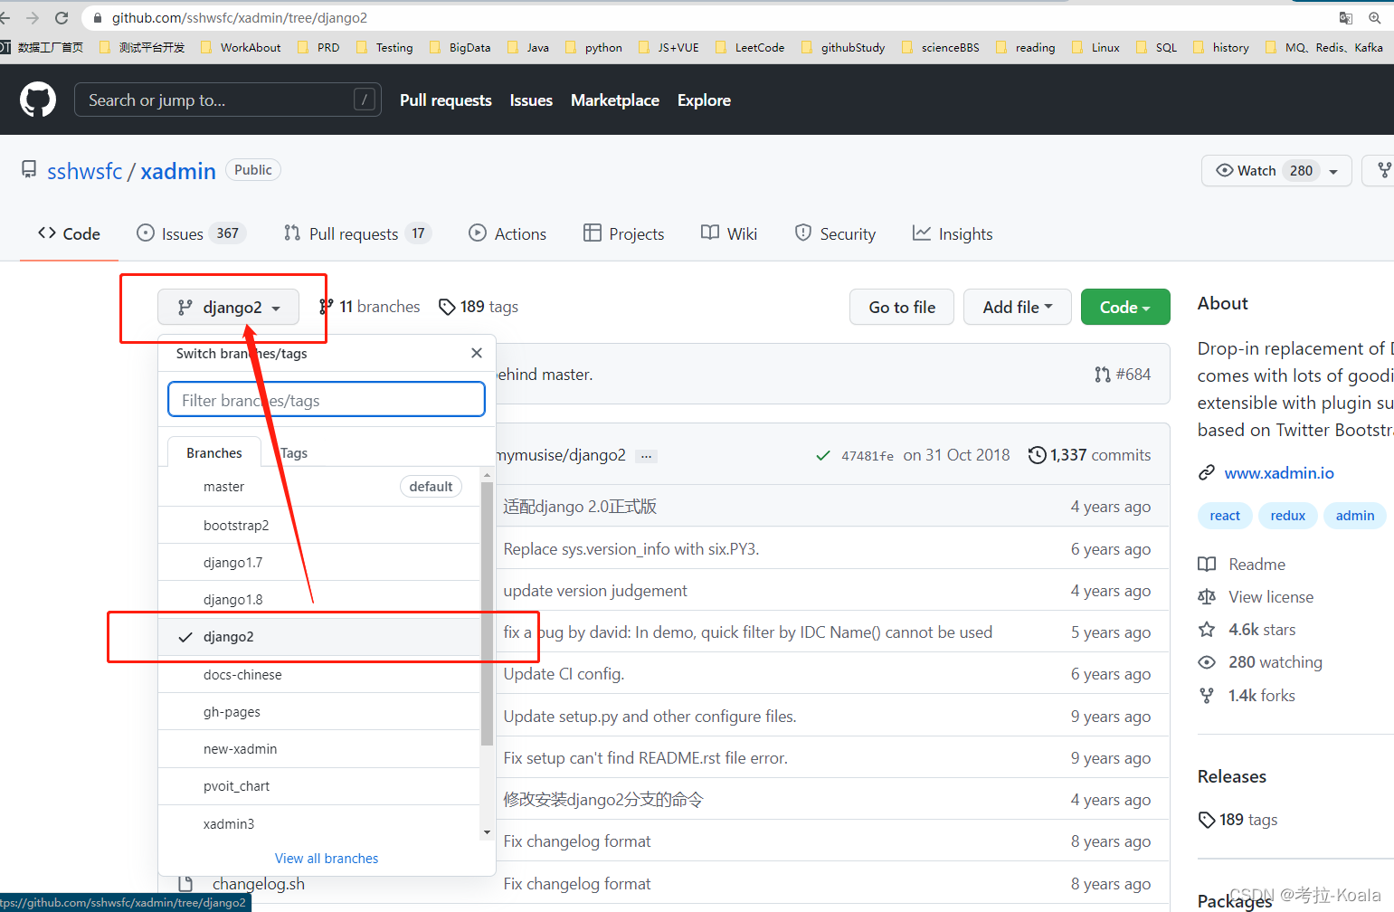Click the link icon beside www.xadmin.io
The width and height of the screenshot is (1394, 912).
click(x=1206, y=472)
